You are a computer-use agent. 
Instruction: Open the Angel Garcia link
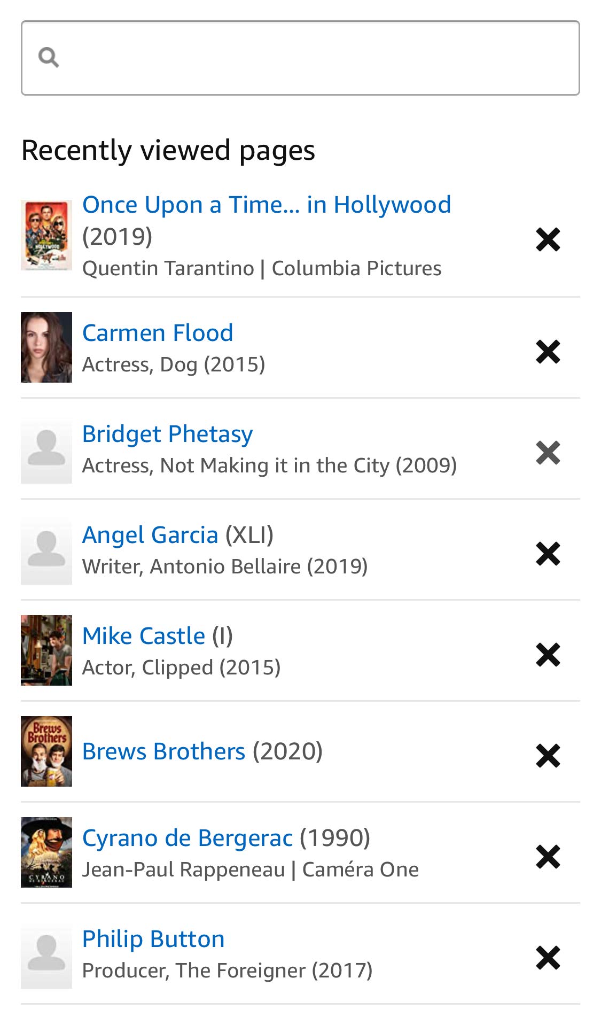click(x=150, y=535)
